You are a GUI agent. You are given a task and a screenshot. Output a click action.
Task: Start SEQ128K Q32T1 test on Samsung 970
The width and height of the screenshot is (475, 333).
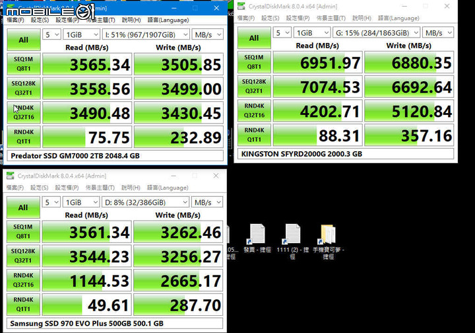tap(23, 256)
